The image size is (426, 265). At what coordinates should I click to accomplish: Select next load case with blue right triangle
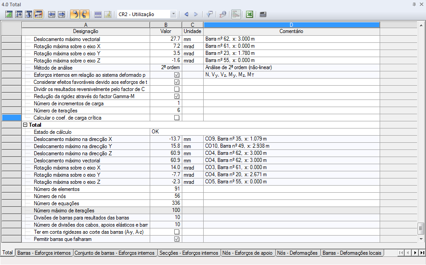click(x=196, y=14)
